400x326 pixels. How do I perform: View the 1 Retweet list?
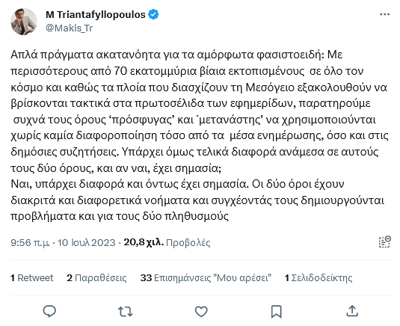click(x=32, y=278)
